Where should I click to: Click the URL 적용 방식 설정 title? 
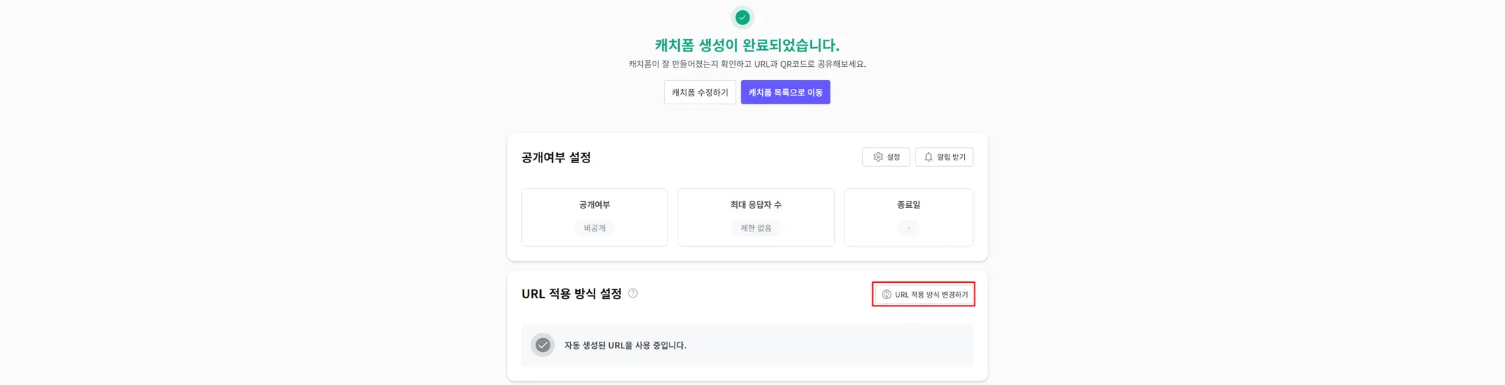click(572, 294)
